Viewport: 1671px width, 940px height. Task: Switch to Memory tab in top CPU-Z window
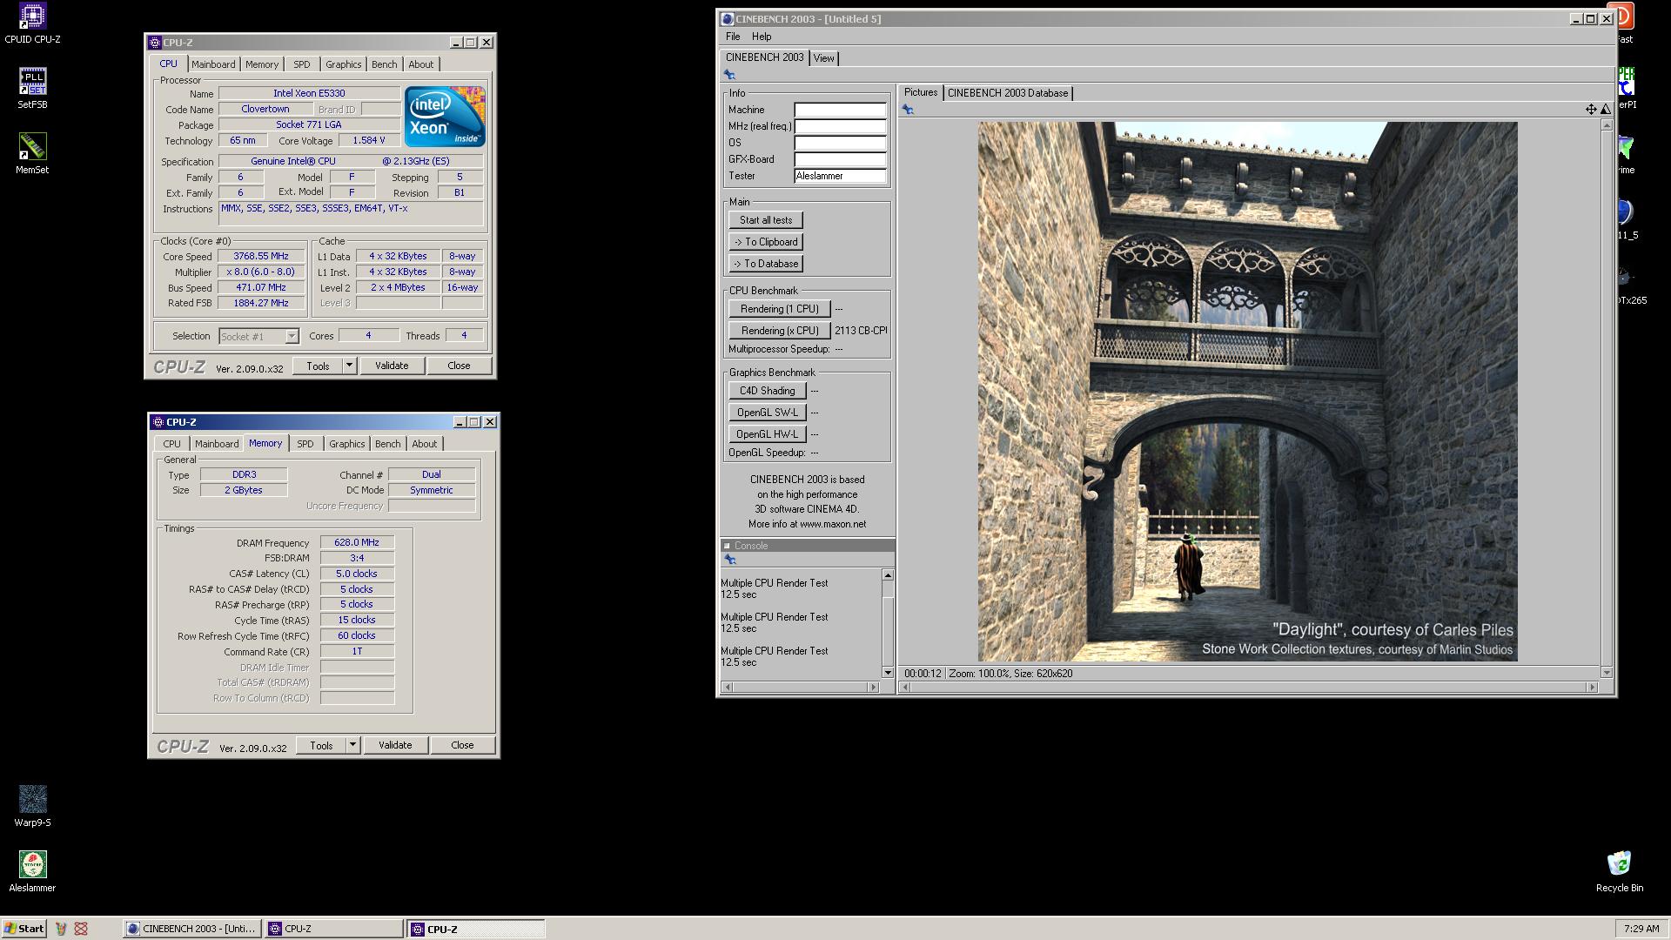[262, 64]
